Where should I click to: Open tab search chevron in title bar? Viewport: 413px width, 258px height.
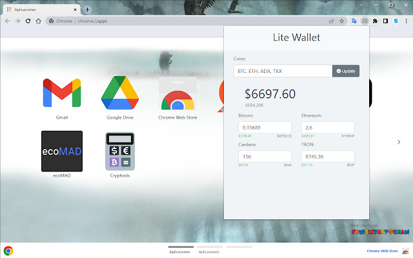[361, 5]
